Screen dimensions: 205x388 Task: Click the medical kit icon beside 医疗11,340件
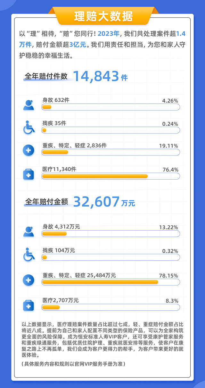point(29,174)
